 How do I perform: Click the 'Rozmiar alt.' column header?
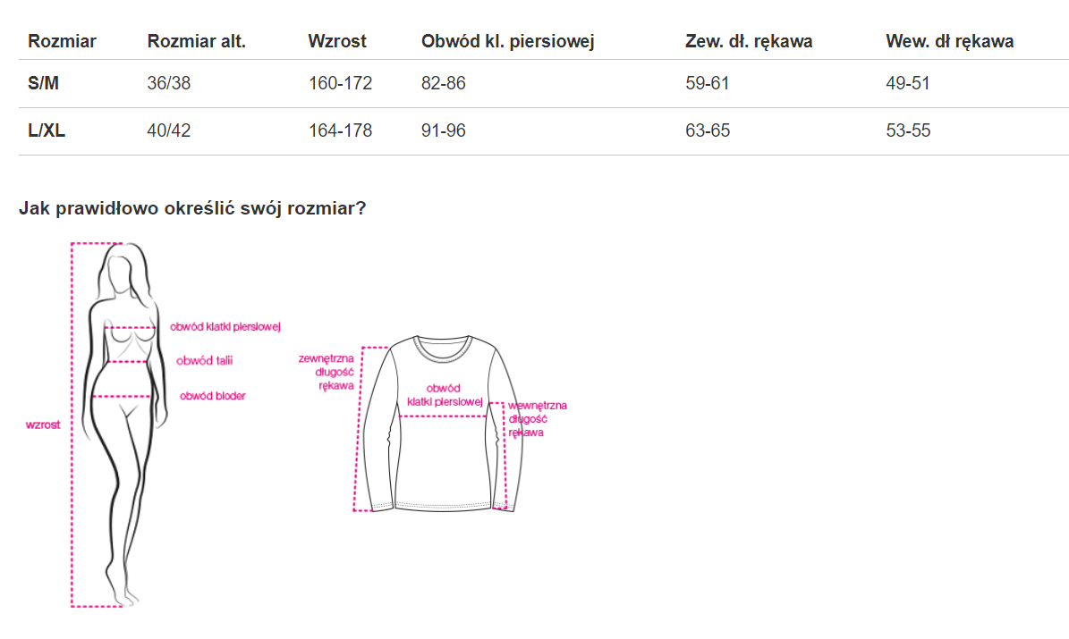(x=196, y=41)
